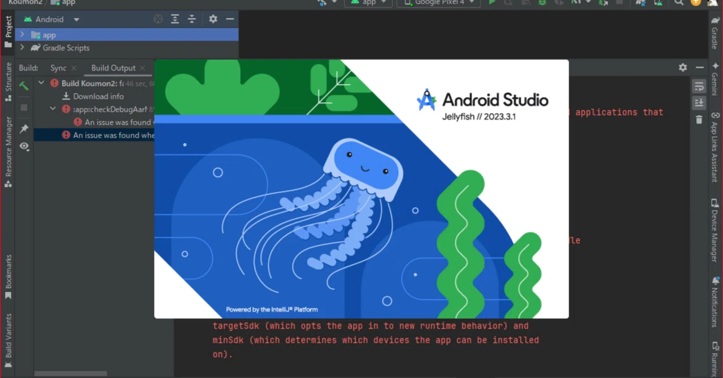
Task: Click the orange update notification icon
Action: click(x=695, y=2)
